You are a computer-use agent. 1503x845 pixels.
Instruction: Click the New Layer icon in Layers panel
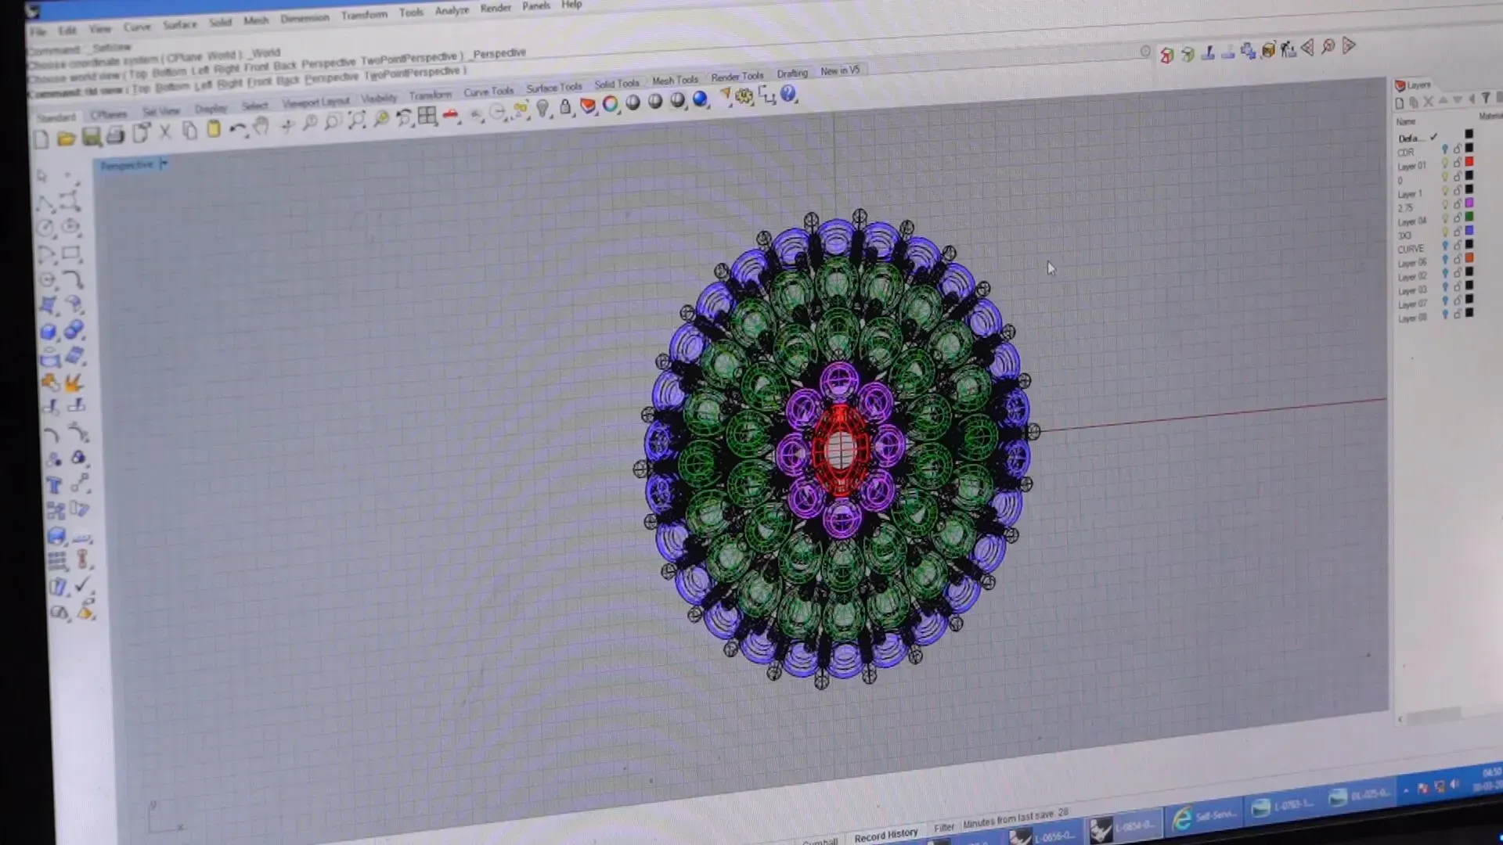[1400, 102]
